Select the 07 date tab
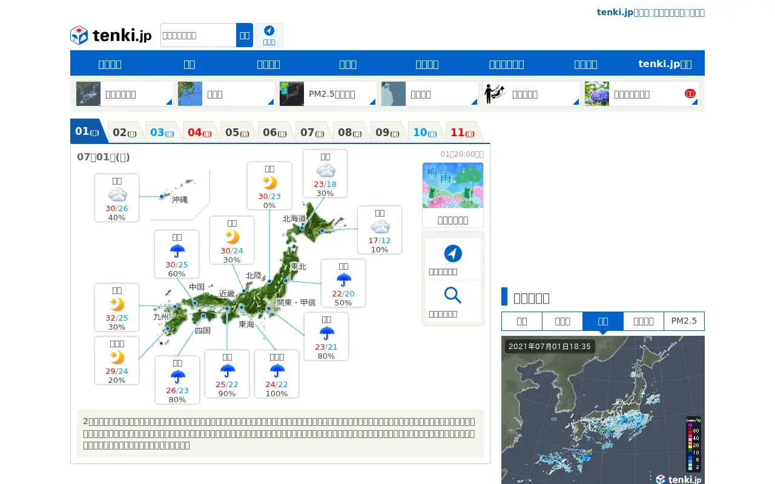This screenshot has height=484, width=775. [312, 132]
